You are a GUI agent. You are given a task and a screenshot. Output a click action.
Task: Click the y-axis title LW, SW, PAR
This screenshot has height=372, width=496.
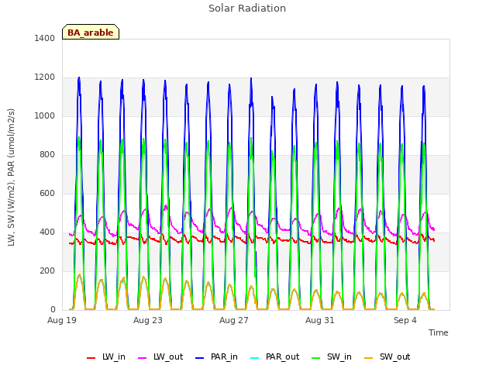(x=12, y=177)
